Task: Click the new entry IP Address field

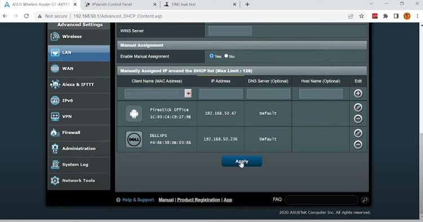Action: 221,94
